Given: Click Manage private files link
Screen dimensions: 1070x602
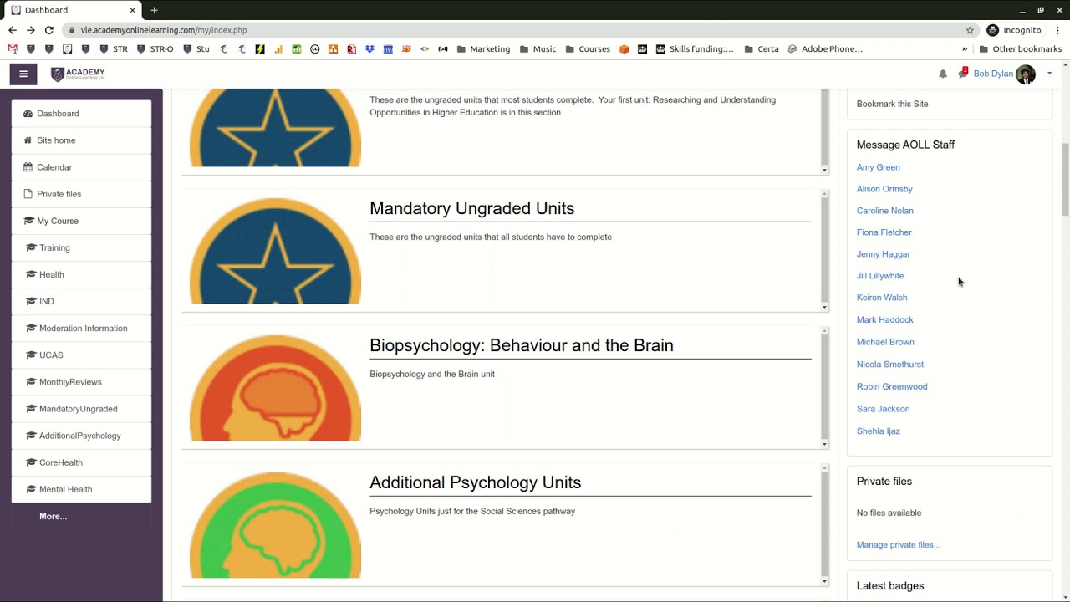Looking at the screenshot, I should pos(898,545).
